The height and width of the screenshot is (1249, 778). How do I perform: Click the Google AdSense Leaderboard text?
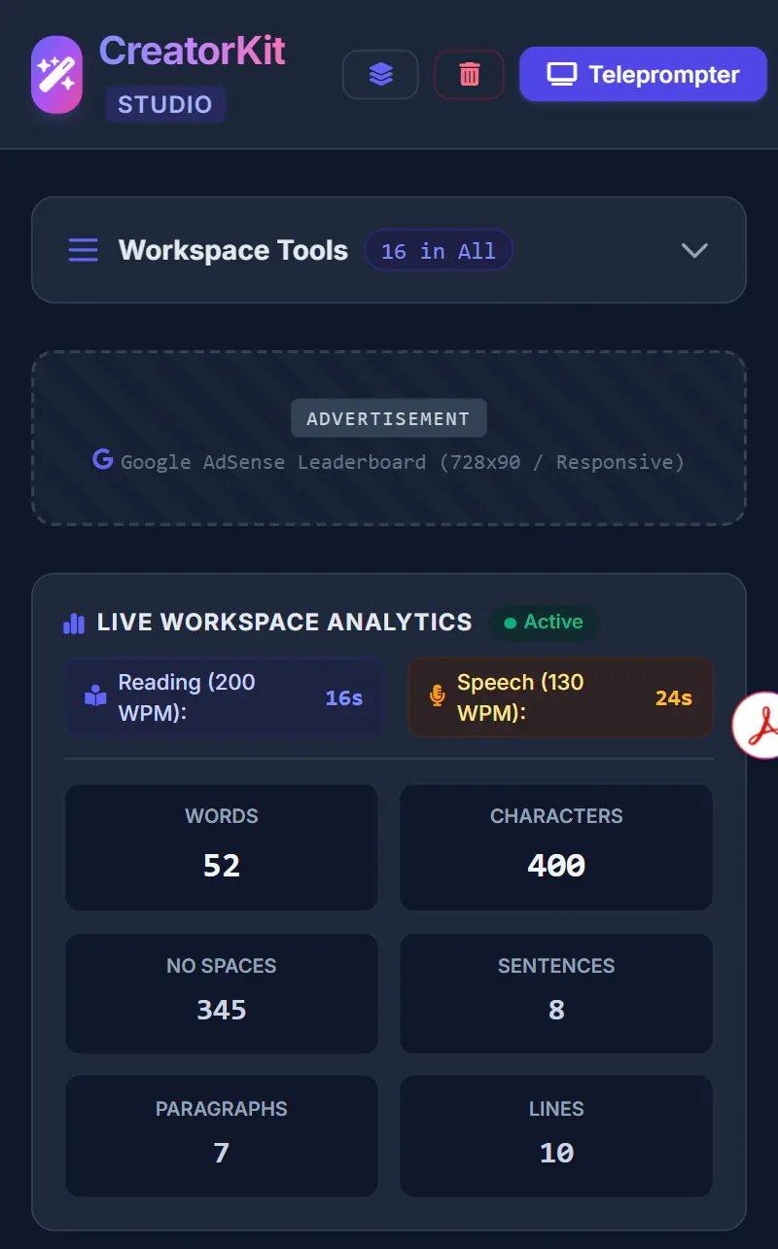(x=403, y=461)
